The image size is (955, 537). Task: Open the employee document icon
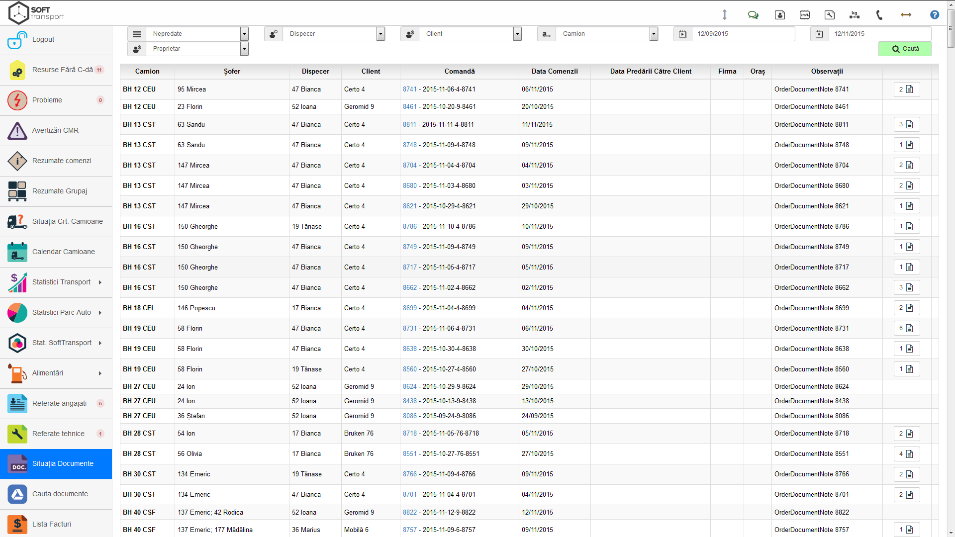[780, 15]
